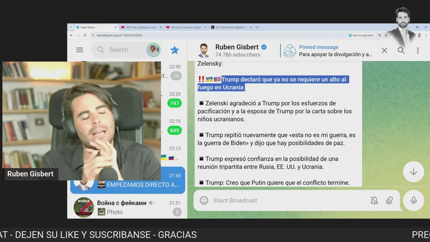
Task: Open chat with 19 unread badge
Action: point(176,76)
